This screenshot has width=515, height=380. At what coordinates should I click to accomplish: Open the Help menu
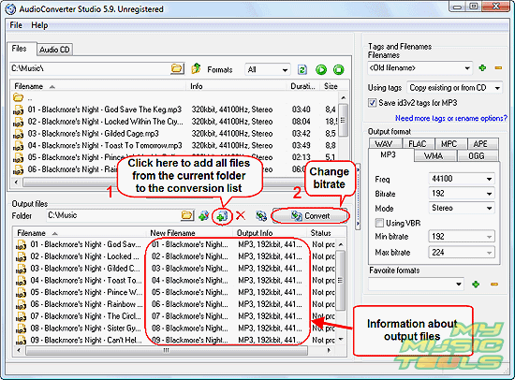click(x=39, y=25)
